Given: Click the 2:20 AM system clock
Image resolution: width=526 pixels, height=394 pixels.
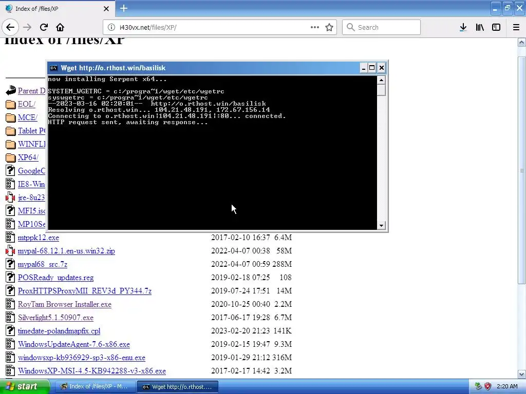Looking at the screenshot, I should (507, 387).
